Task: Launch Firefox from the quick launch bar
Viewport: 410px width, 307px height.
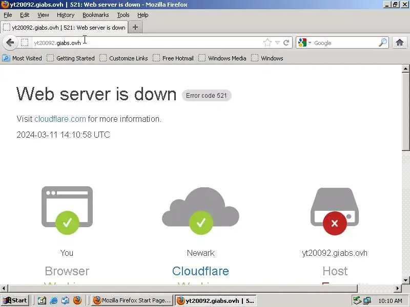Action: coord(77,300)
